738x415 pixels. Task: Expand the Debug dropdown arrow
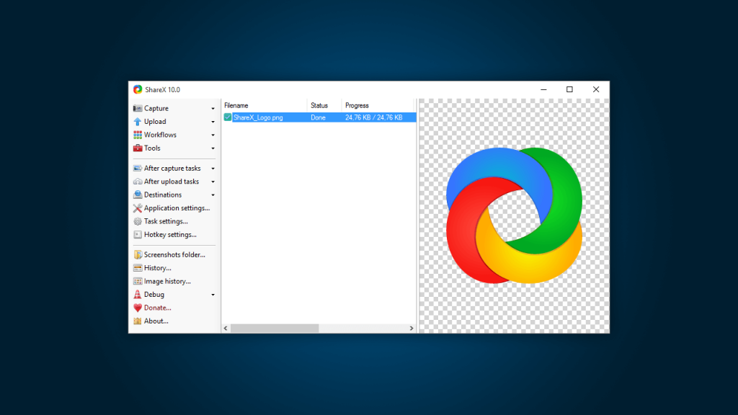click(x=213, y=294)
